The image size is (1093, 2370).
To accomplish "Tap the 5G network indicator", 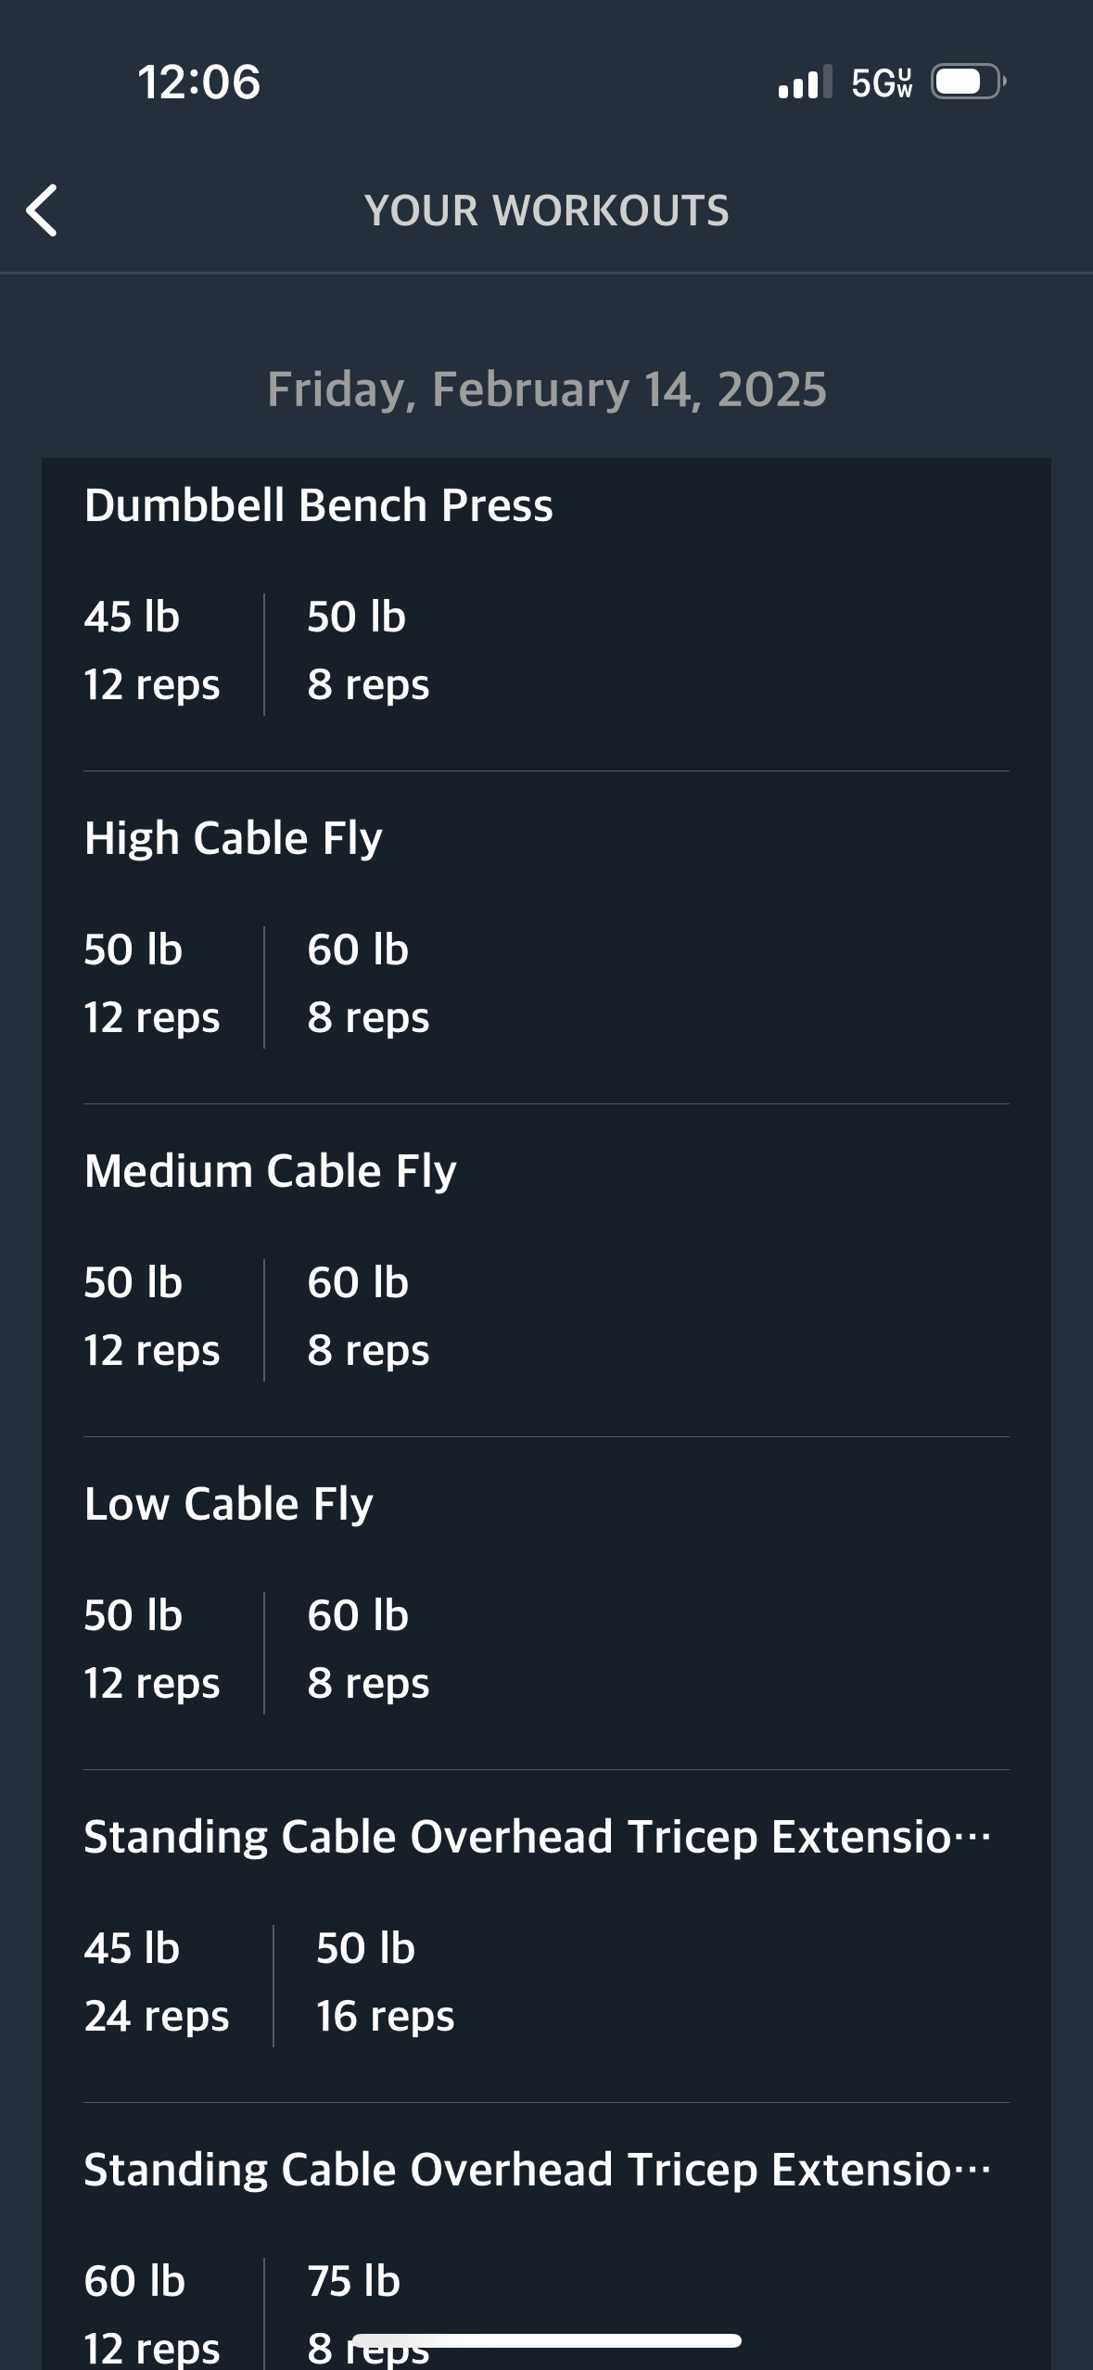I will point(882,83).
